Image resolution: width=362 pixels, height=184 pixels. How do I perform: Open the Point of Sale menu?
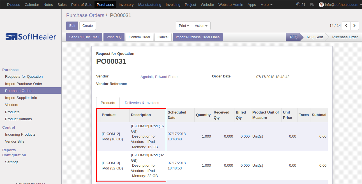pos(82,4)
